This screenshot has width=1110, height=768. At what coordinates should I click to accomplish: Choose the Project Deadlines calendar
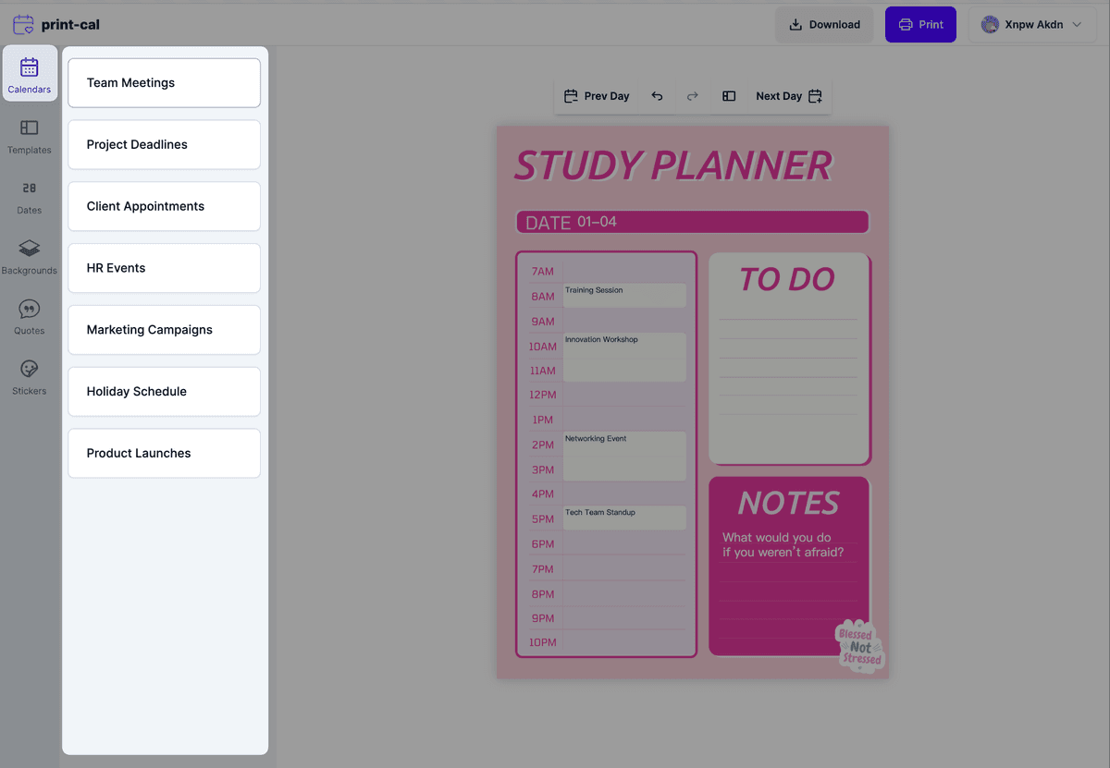click(x=164, y=145)
